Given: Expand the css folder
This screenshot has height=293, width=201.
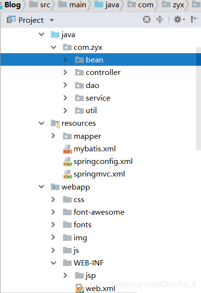Looking at the screenshot, I should (x=53, y=199).
